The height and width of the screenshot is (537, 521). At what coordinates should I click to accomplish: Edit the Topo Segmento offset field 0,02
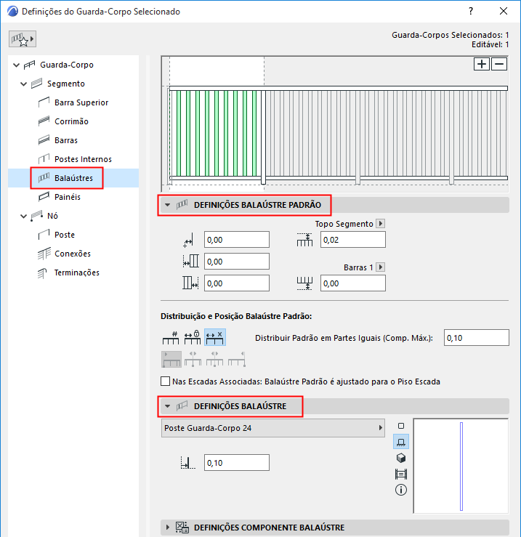353,239
